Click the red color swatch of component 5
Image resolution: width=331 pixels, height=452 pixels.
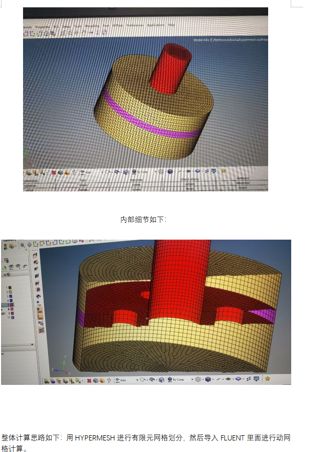pyautogui.click(x=12, y=305)
